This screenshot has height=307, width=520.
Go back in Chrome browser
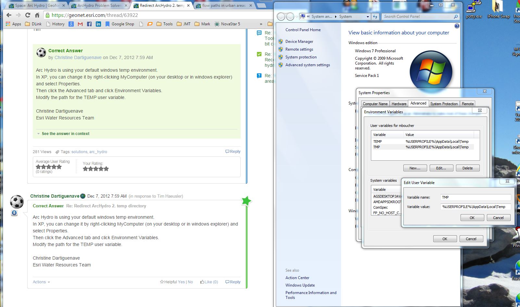[9, 15]
